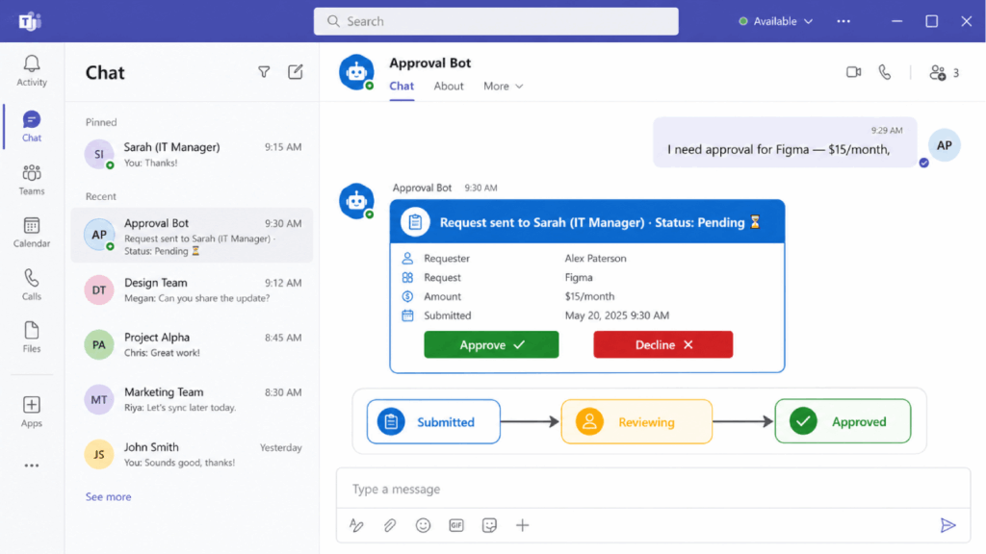This screenshot has width=986, height=554.
Task: Open the Activity bell in sidebar
Action: tap(32, 70)
